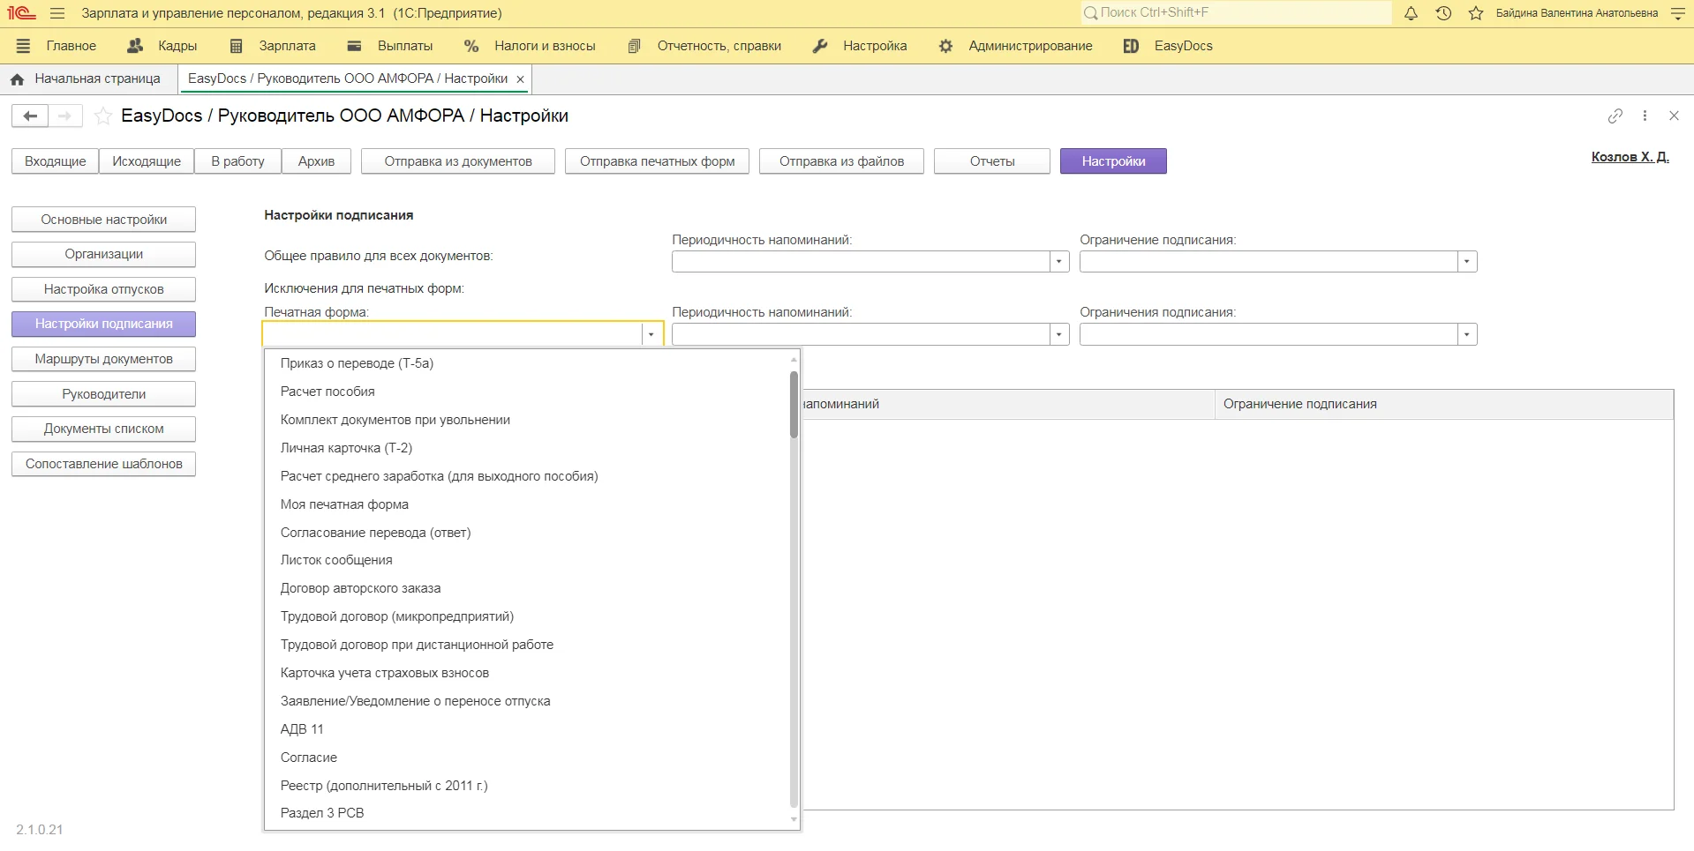
Task: Open the Маршруты документов section
Action: pyautogui.click(x=103, y=359)
